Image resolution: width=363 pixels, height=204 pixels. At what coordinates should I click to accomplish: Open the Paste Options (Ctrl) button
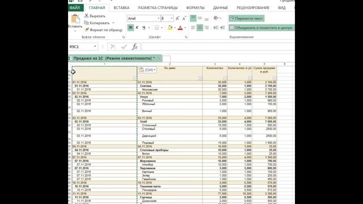pos(147,70)
